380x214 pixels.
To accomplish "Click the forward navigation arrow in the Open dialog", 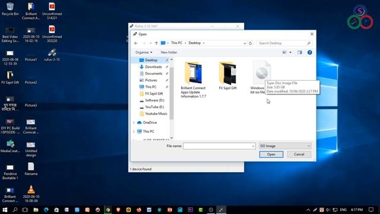I will (144, 43).
